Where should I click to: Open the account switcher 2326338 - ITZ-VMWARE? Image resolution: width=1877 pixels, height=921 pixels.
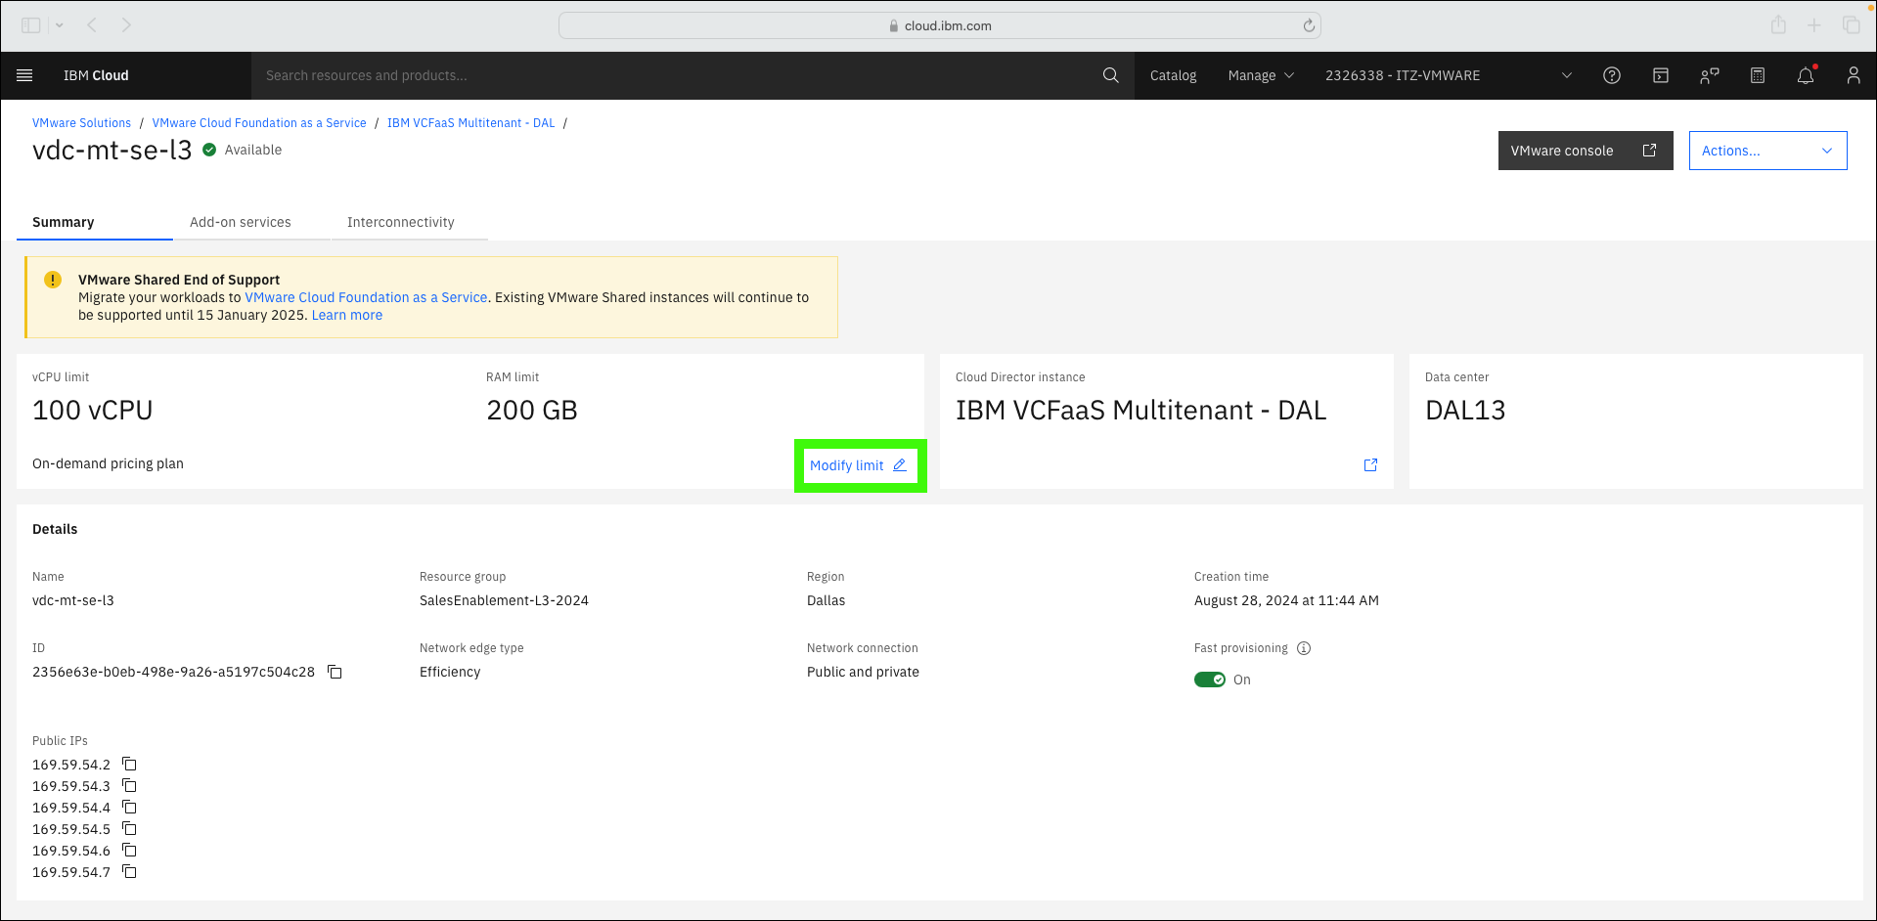[x=1448, y=75]
